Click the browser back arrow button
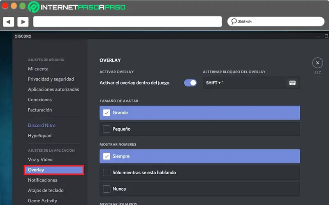 (x=9, y=21)
